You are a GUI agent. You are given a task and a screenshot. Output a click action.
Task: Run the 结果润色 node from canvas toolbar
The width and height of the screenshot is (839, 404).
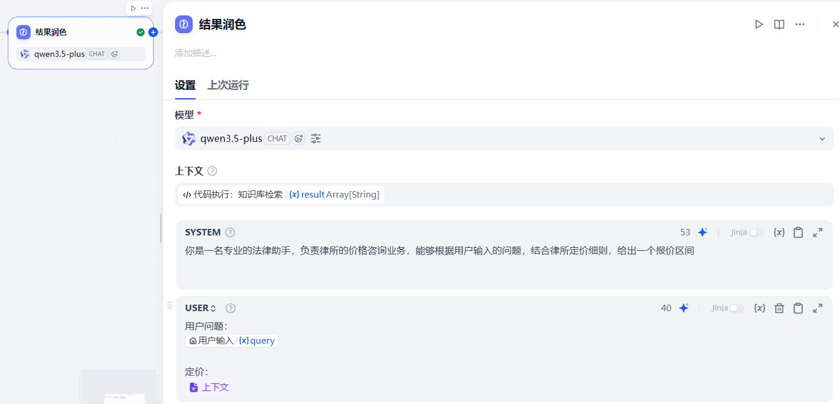[134, 8]
